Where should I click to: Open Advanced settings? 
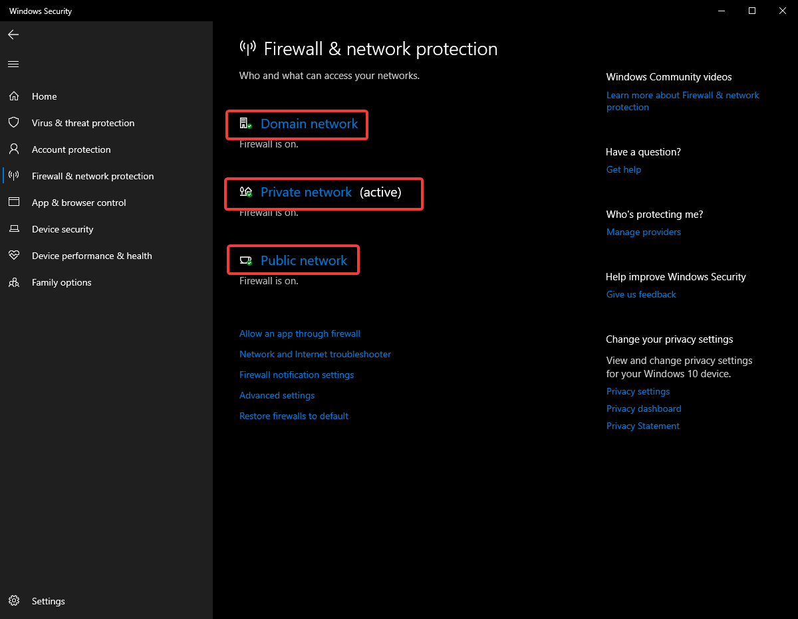tap(277, 395)
